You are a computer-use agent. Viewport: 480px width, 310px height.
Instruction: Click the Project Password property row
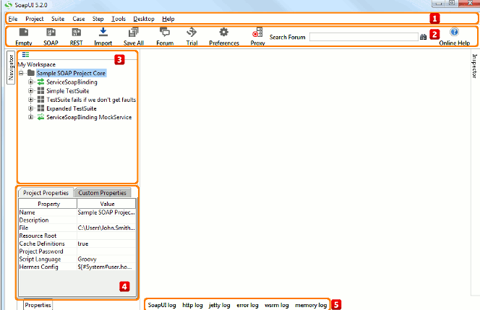pos(77,251)
